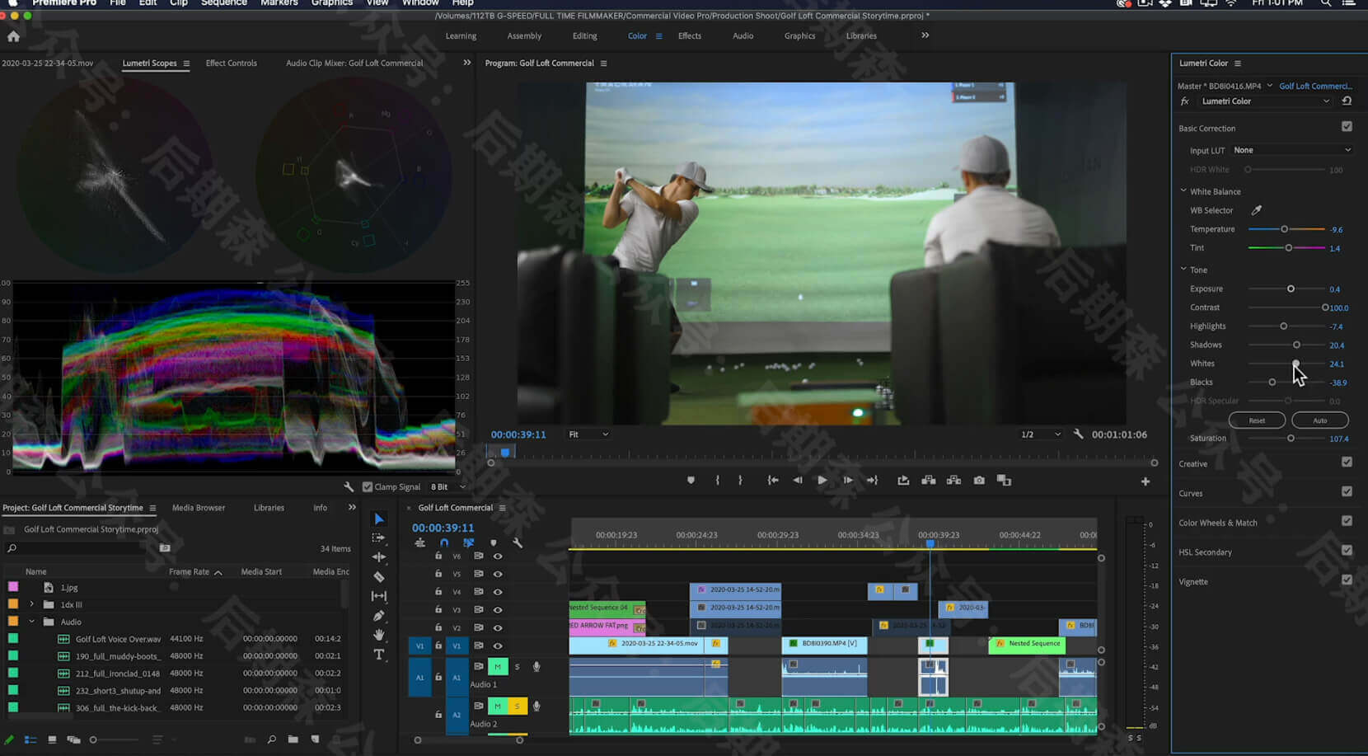Collapse the Audio bin folder

click(32, 622)
